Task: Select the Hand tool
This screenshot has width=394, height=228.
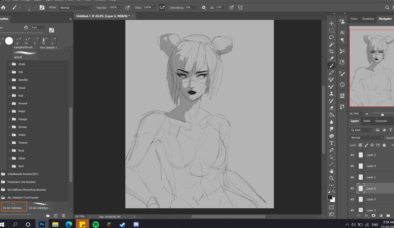Action: (331, 171)
